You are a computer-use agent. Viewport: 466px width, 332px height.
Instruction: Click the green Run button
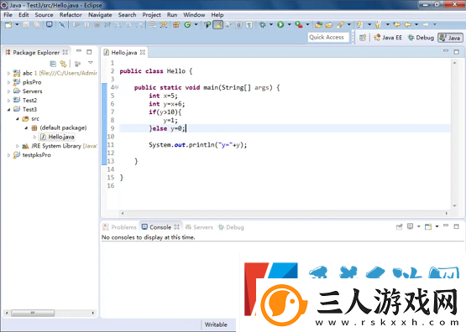click(x=280, y=24)
